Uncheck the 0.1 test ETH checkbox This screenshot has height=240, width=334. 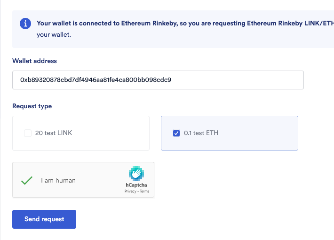(176, 133)
